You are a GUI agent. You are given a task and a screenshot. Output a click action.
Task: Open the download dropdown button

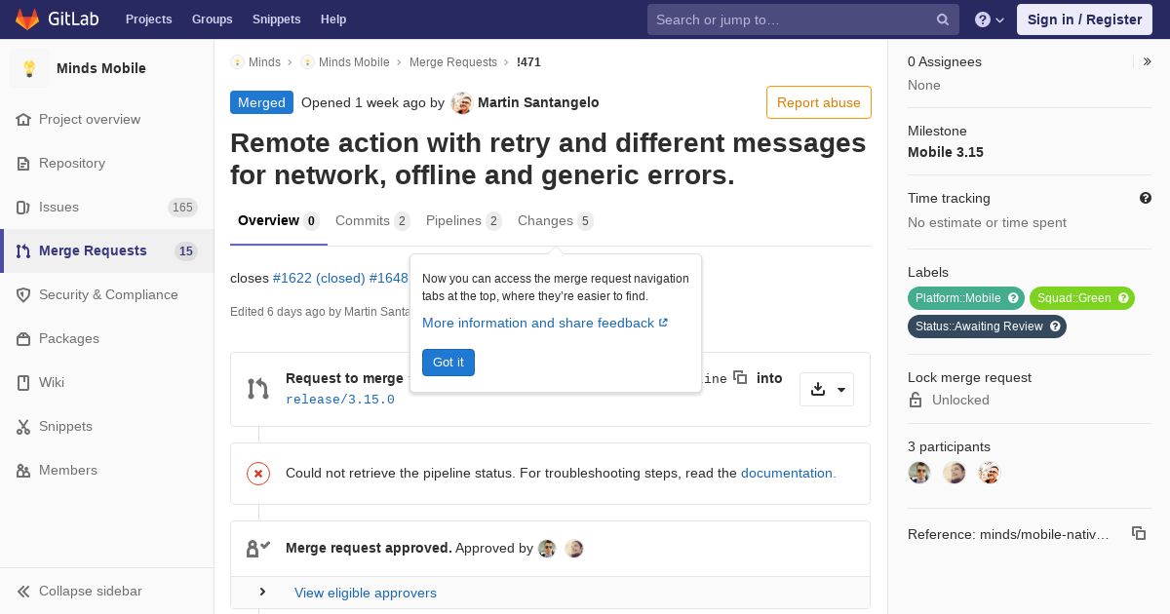(827, 389)
